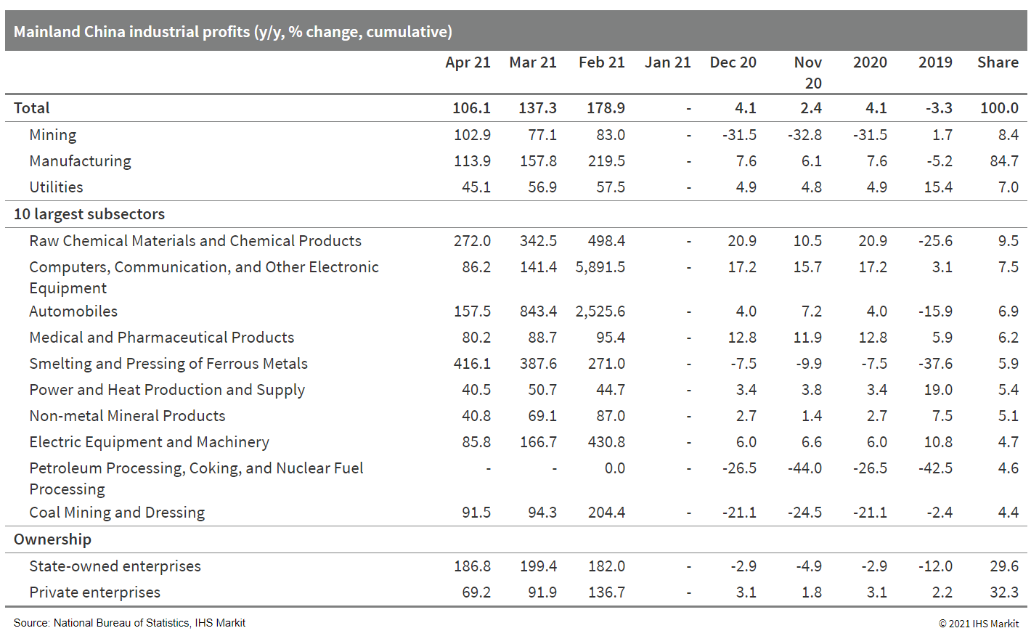1031x636 pixels.
Task: Click the 'Private enterprises' row label
Action: point(94,592)
